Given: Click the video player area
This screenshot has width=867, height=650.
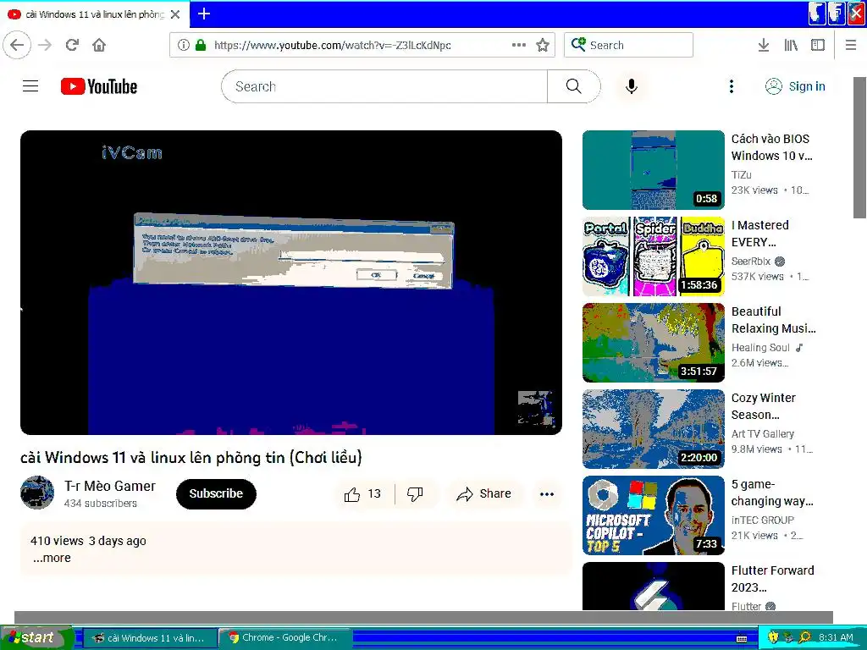Looking at the screenshot, I should (291, 283).
